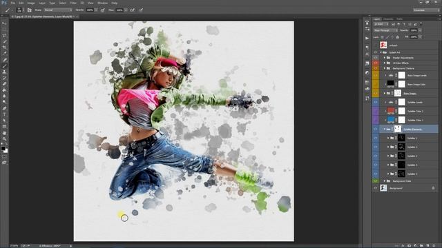Open the Essentials workspace dropdown
The width and height of the screenshot is (442, 248).
tap(426, 10)
